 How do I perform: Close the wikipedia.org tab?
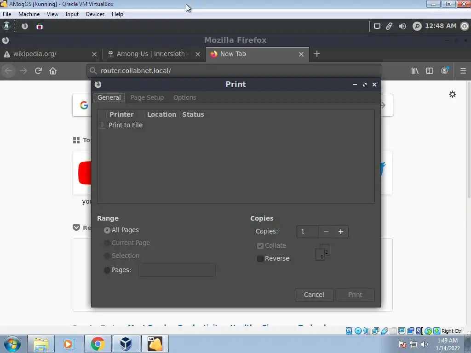pyautogui.click(x=94, y=54)
